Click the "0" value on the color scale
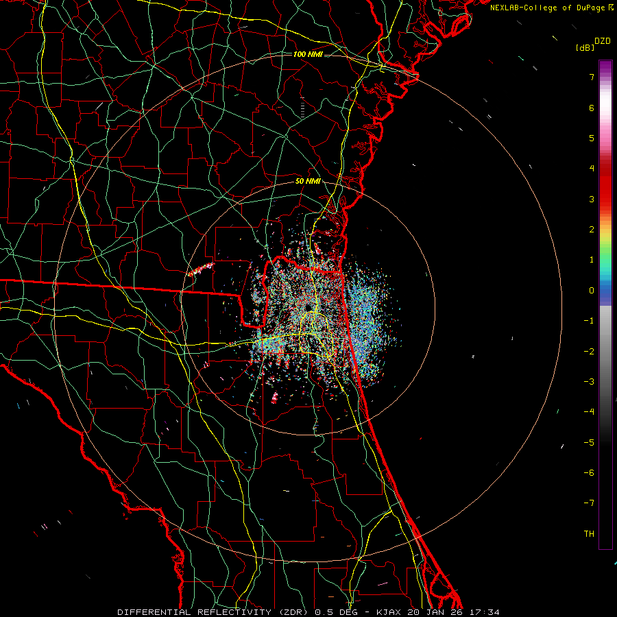 click(592, 291)
